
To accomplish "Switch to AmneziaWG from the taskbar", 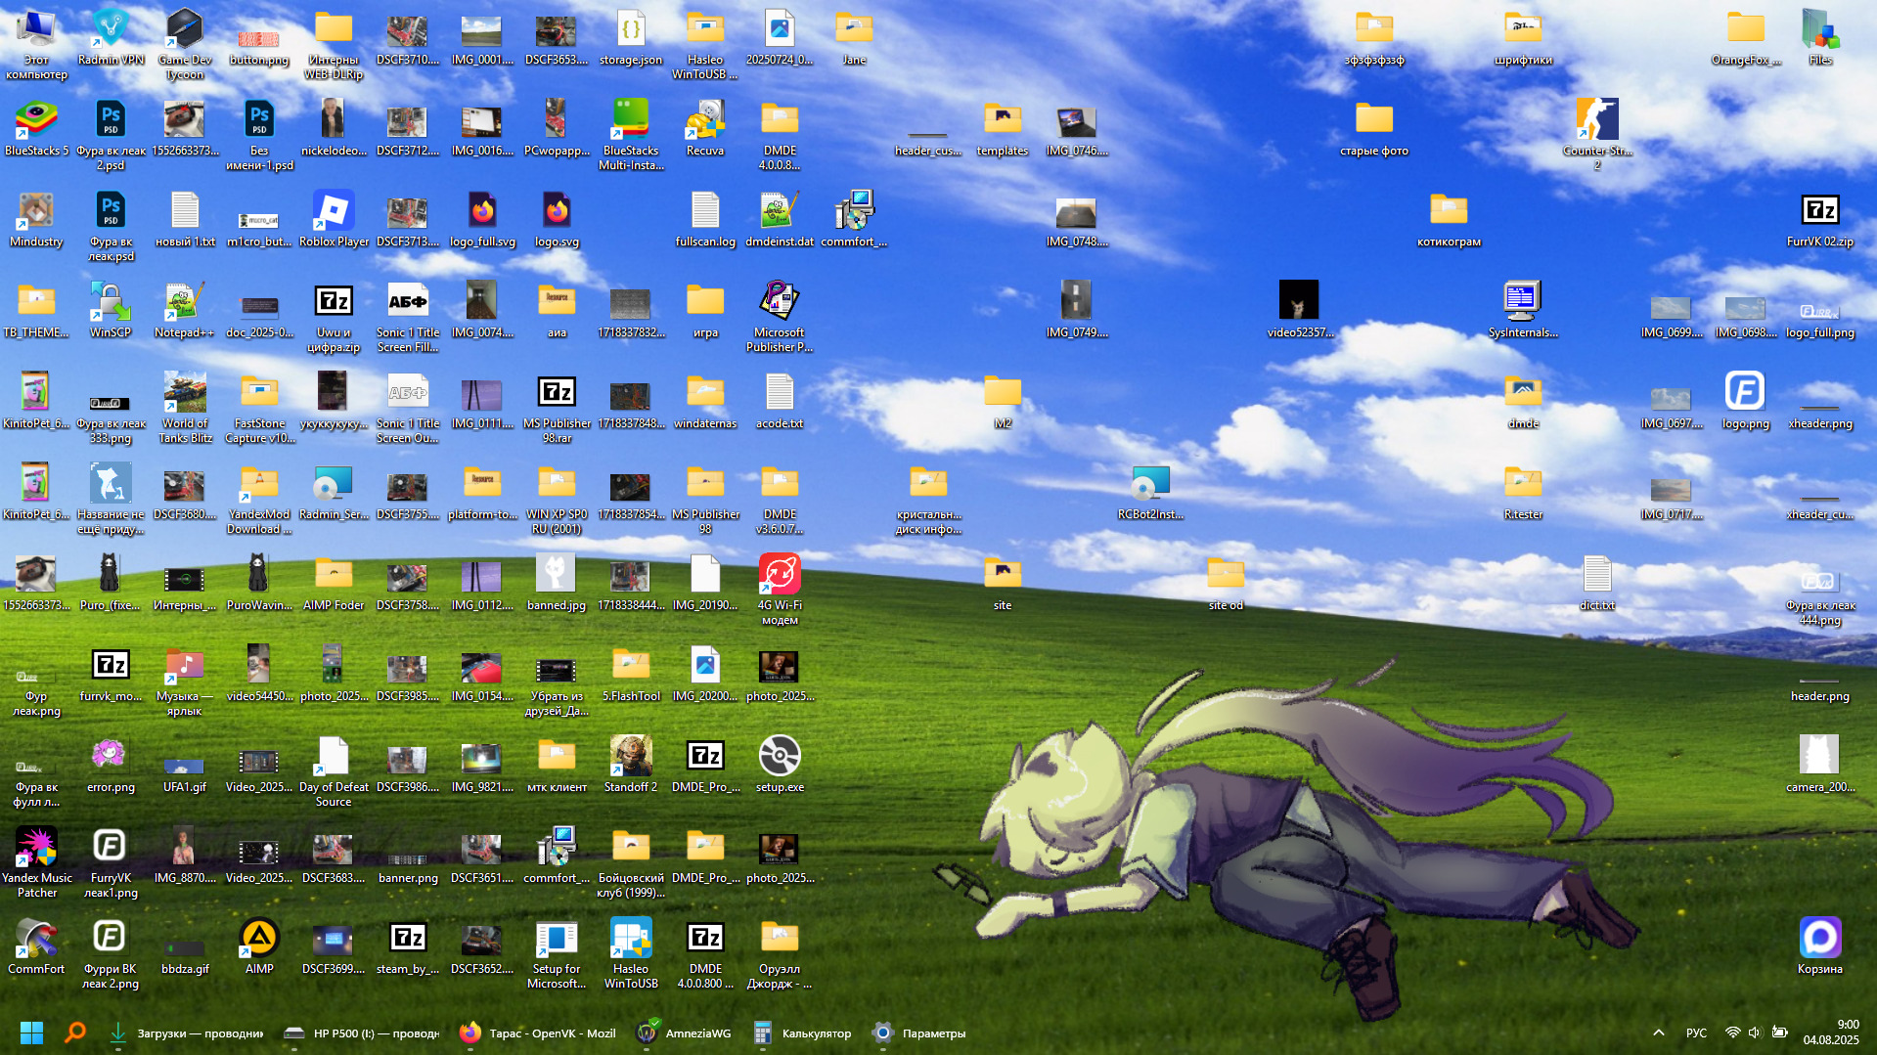I will (684, 1033).
